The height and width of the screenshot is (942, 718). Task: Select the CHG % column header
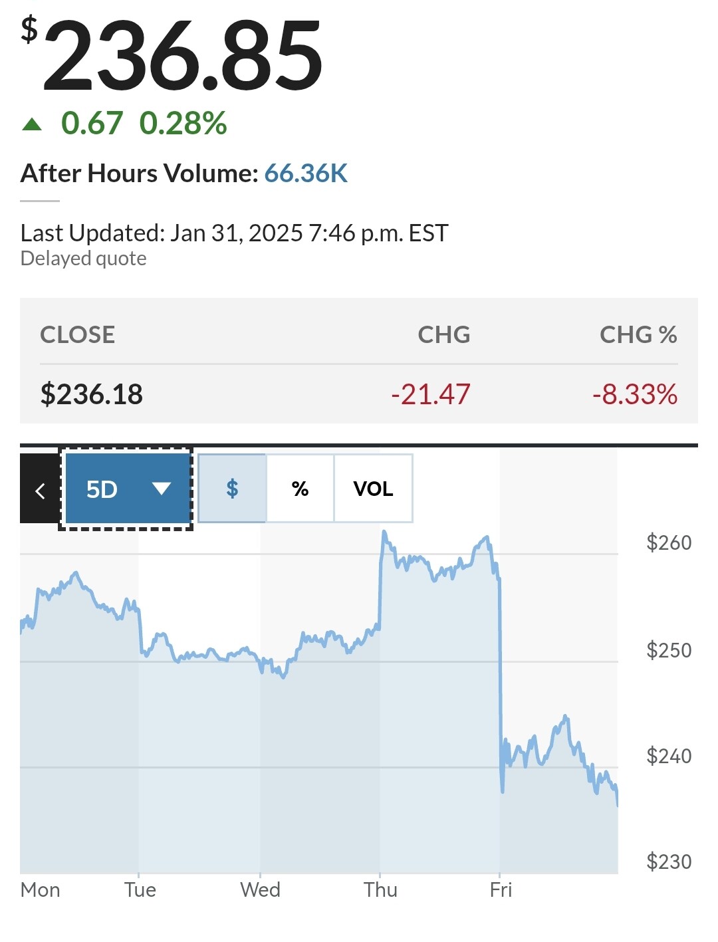[638, 334]
